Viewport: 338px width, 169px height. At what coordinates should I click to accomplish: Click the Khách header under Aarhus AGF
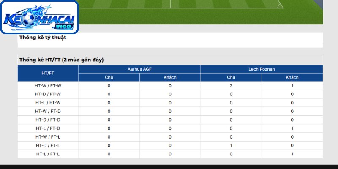[x=170, y=77]
